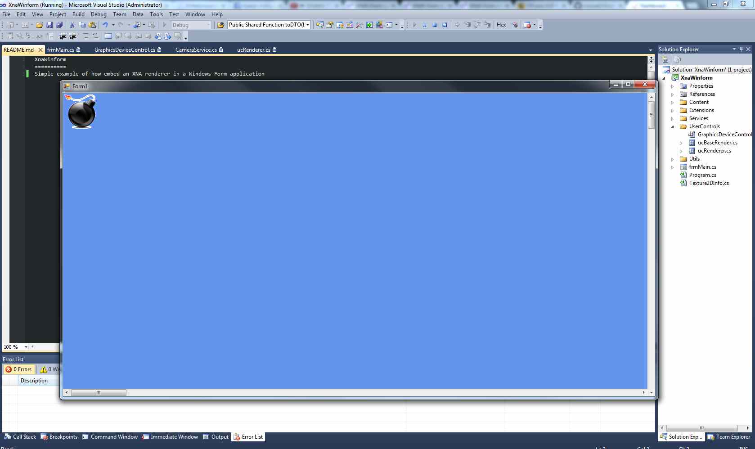Stop debugging using the stop icon

[434, 25]
